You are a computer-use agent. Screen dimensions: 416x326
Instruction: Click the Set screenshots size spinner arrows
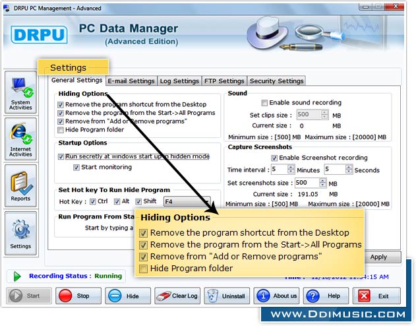[322, 183]
